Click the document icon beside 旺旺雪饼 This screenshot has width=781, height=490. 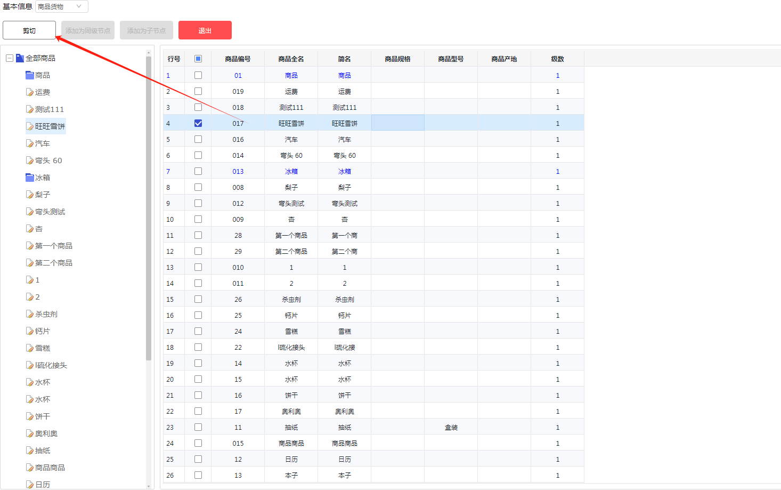(30, 126)
